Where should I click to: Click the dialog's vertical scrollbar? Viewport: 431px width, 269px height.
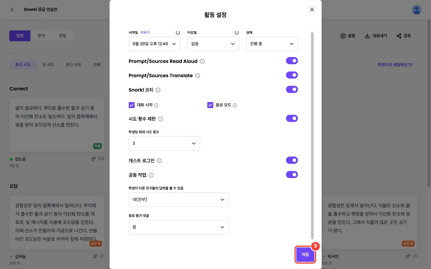pos(312,136)
